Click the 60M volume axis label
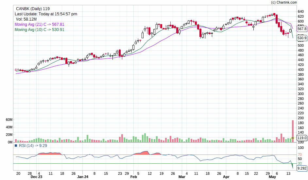 coord(9,120)
